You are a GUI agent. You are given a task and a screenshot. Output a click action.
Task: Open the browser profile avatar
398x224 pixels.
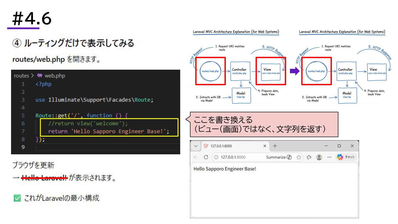tap(319, 157)
